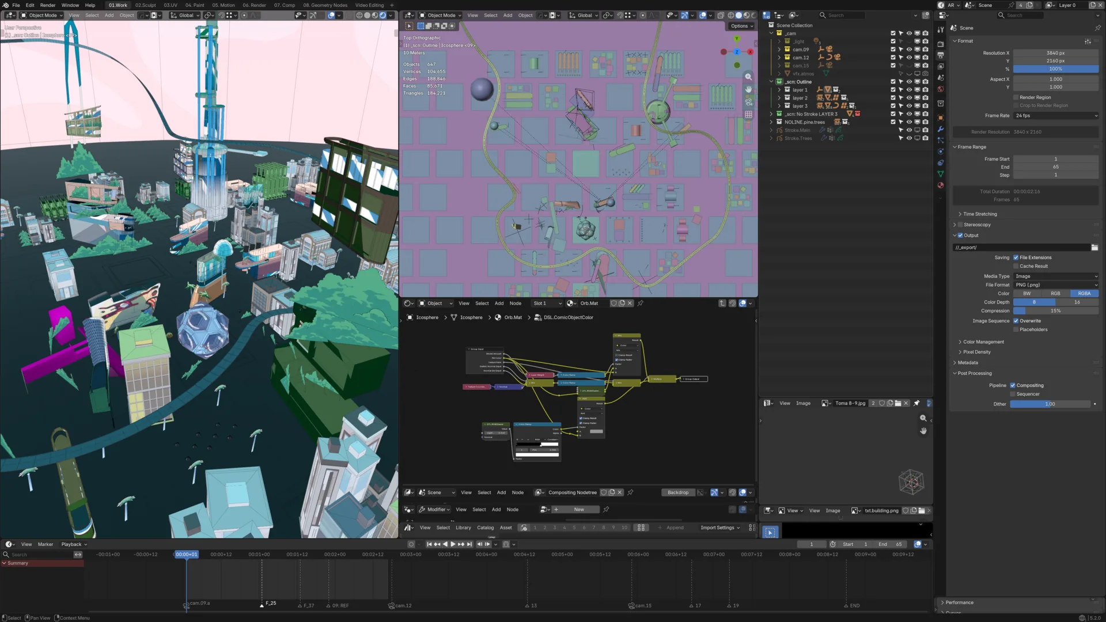
Task: Collapse the _cam collection
Action: point(771,33)
